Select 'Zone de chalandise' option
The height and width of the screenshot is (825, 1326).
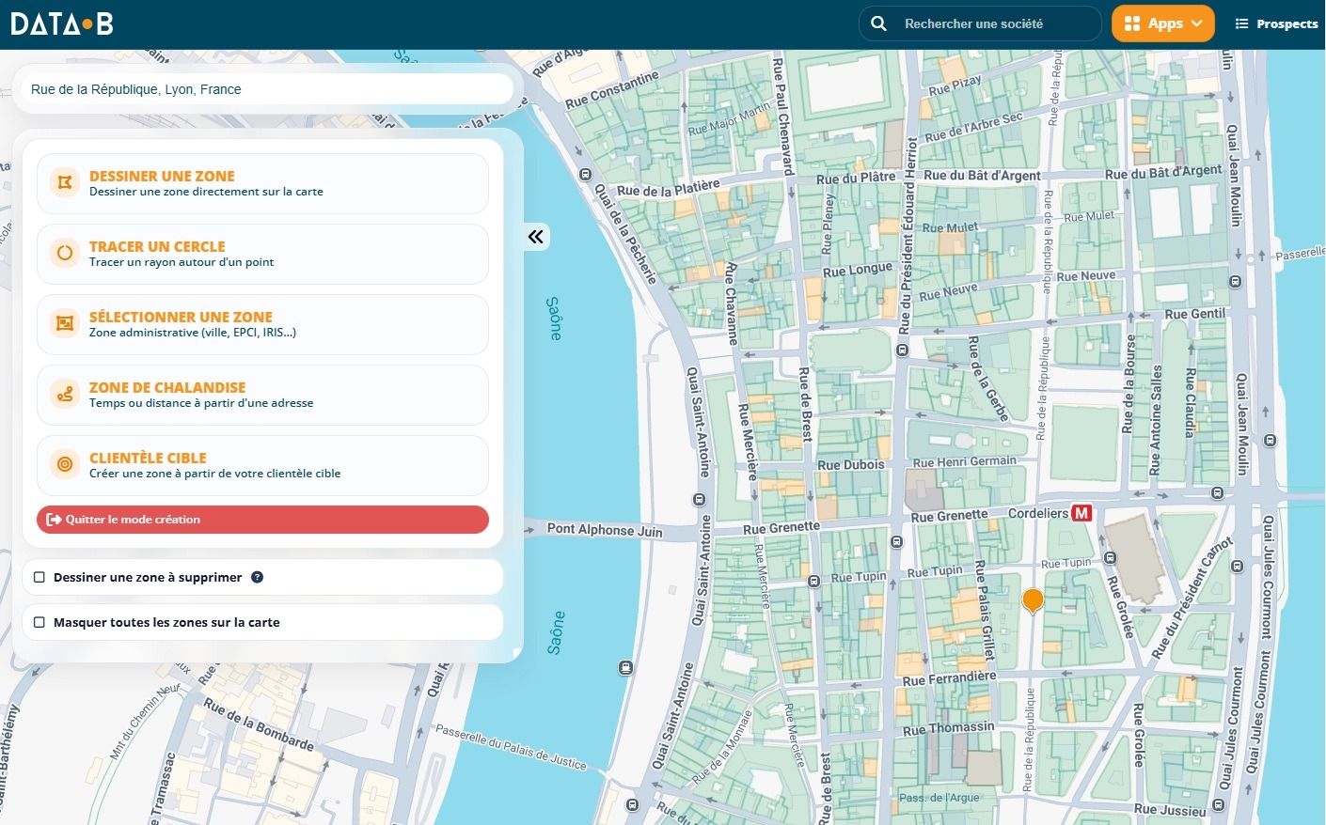click(x=262, y=395)
